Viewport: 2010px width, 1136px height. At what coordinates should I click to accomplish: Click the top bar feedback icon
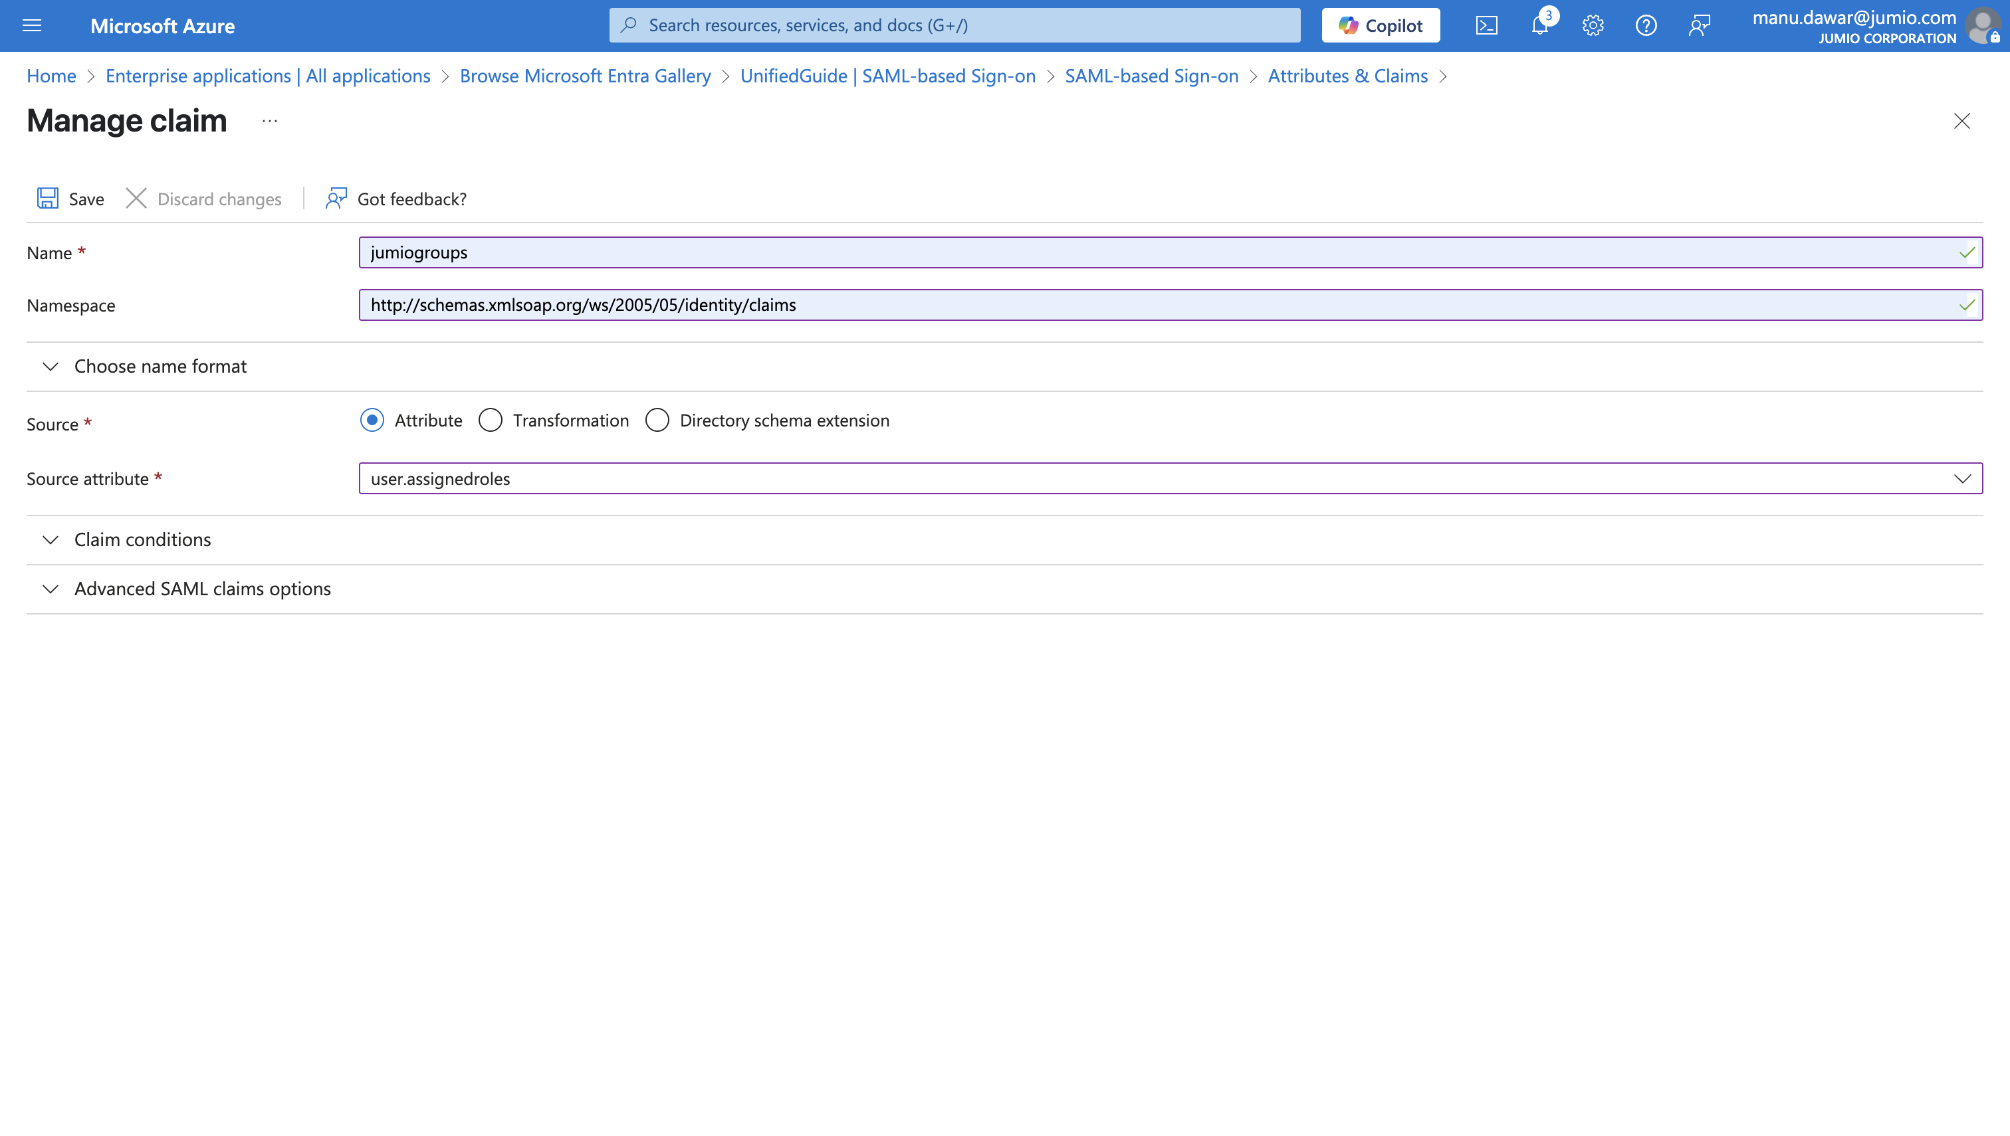[x=1700, y=26]
